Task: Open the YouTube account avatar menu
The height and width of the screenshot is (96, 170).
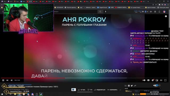Action: click(x=164, y=12)
